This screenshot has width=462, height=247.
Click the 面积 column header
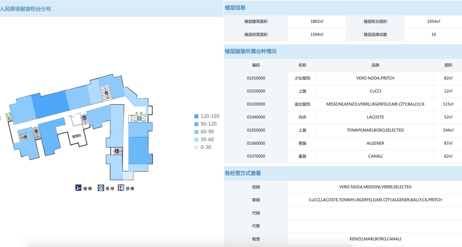tap(448, 65)
